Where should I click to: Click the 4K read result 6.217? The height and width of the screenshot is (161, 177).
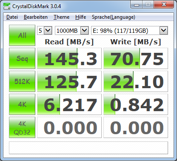69,104
